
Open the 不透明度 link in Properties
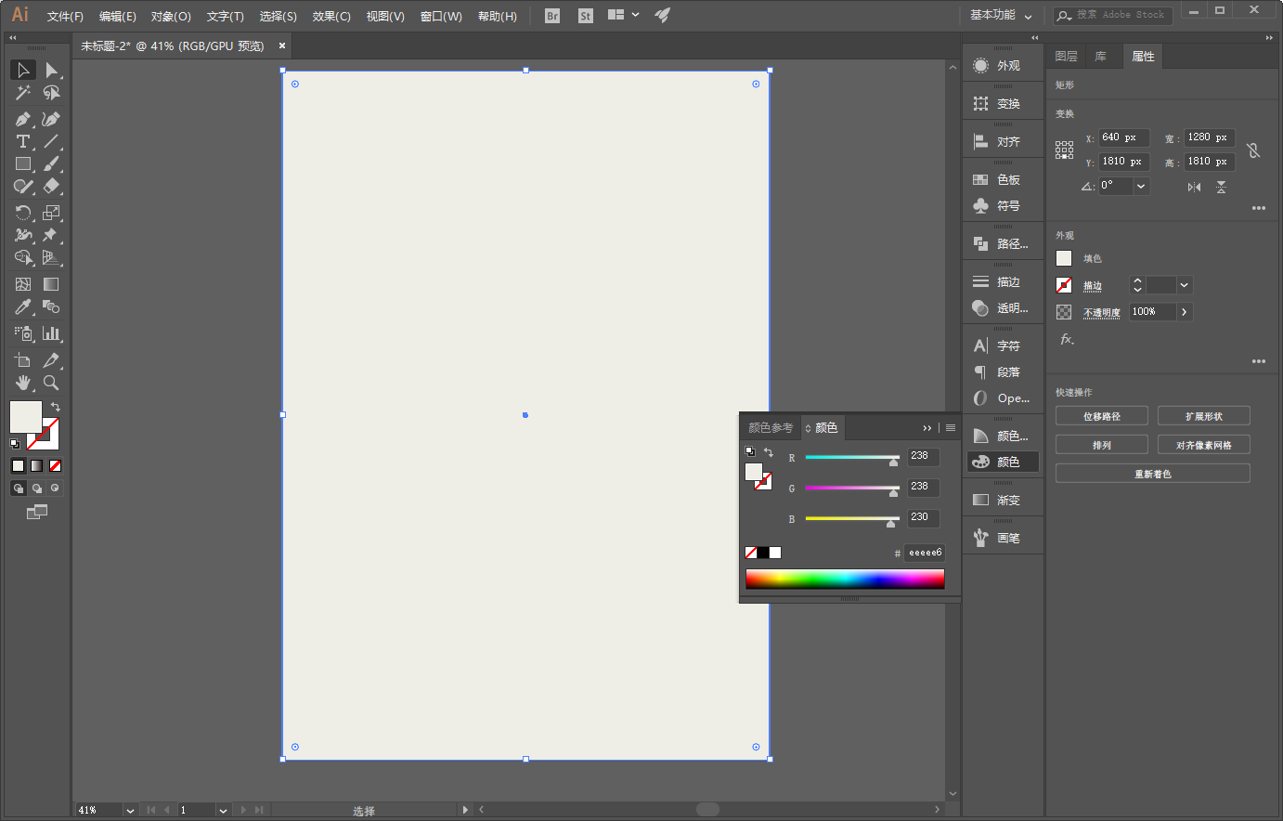tap(1102, 313)
